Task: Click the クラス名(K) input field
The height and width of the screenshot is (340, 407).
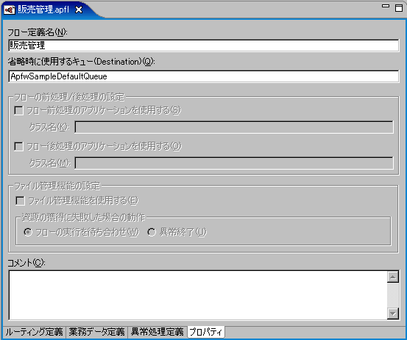Action: point(234,127)
